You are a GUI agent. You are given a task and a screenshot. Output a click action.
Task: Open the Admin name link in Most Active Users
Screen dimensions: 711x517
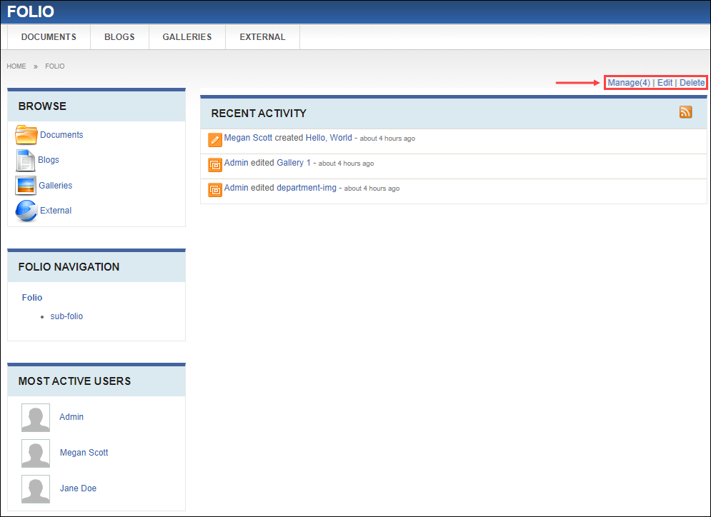click(71, 417)
